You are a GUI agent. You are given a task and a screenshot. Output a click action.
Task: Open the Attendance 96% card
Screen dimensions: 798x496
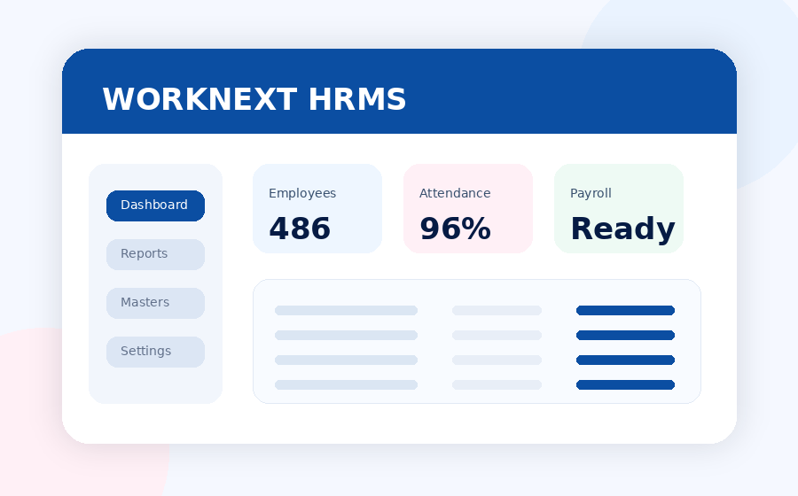click(x=467, y=208)
